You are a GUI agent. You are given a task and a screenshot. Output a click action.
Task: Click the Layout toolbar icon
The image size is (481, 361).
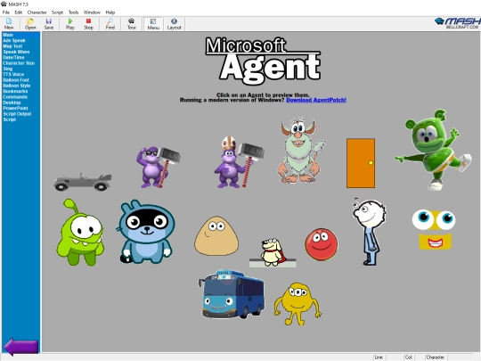[174, 24]
